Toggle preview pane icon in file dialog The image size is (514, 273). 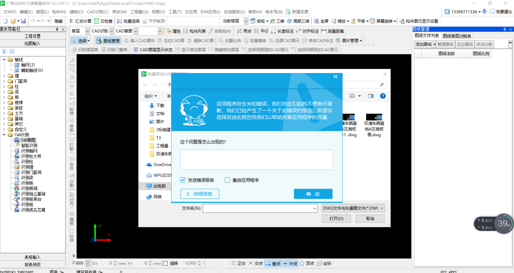[x=371, y=96]
